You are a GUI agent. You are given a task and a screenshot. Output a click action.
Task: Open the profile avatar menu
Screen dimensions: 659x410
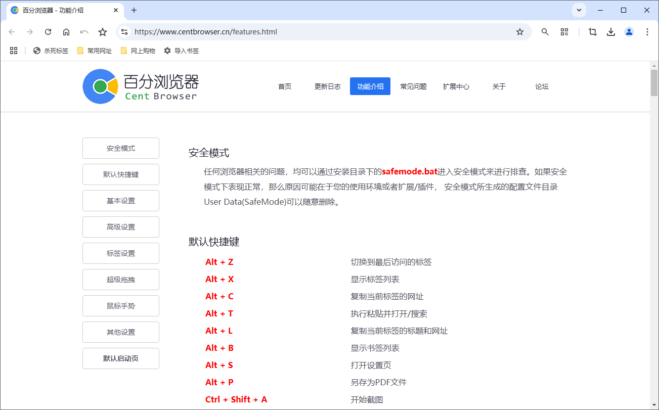pos(629,31)
